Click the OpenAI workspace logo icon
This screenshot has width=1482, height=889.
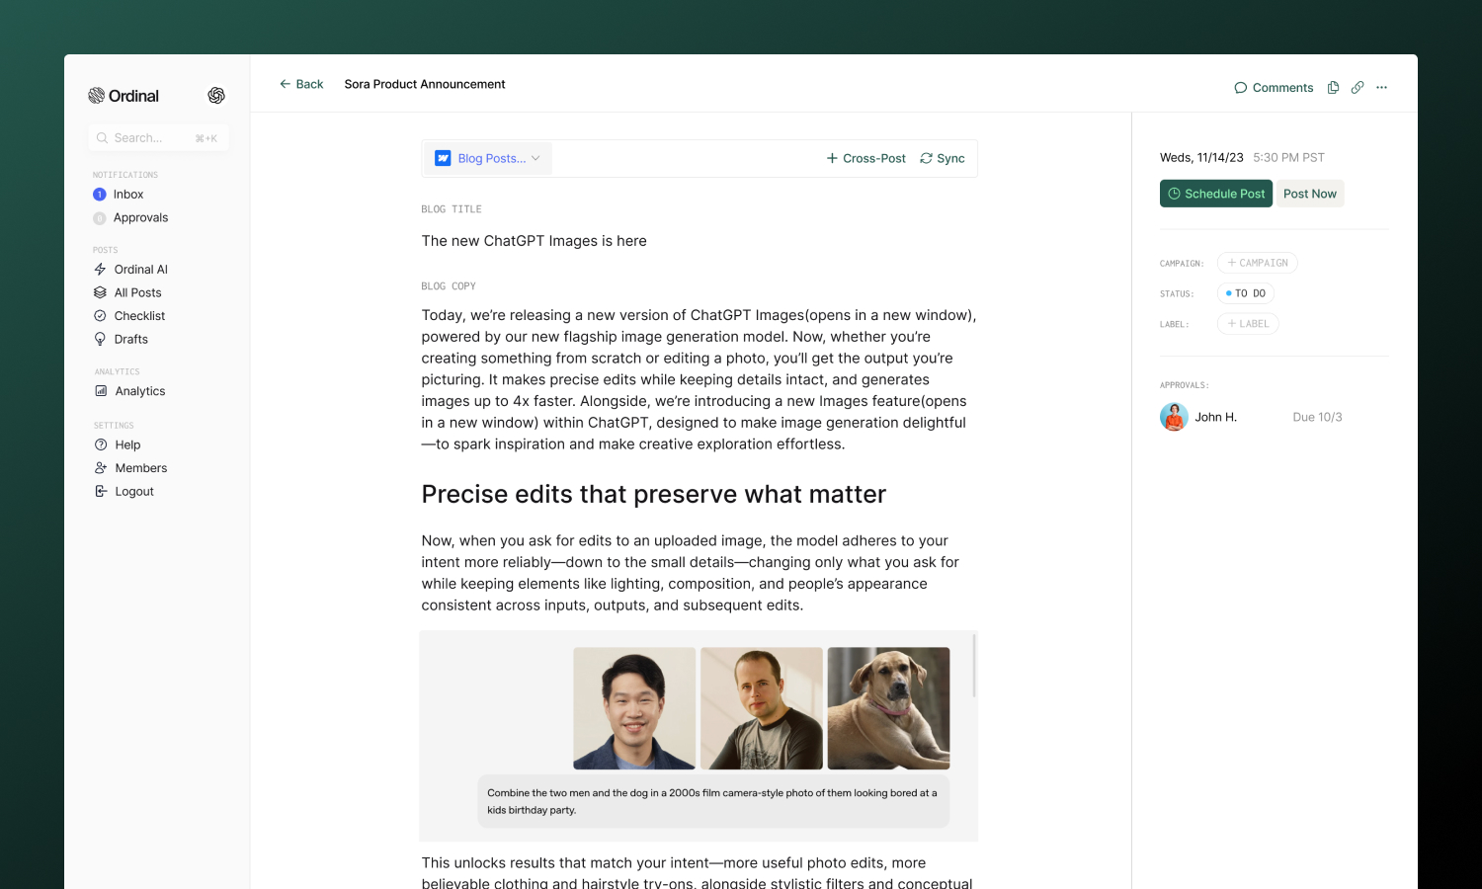pyautogui.click(x=216, y=96)
